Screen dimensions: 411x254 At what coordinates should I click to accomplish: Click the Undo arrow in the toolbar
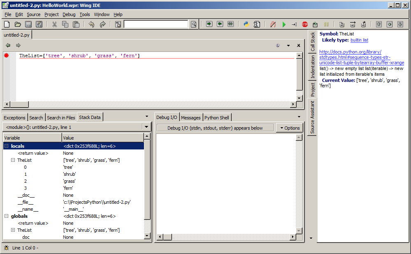tap(91, 24)
